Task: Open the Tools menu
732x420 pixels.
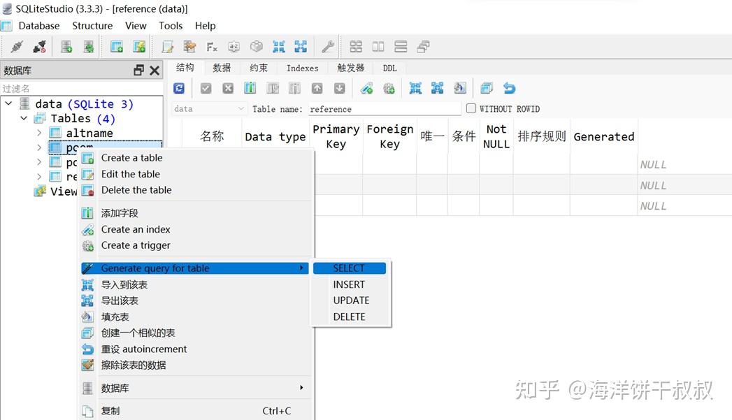Action: point(171,25)
